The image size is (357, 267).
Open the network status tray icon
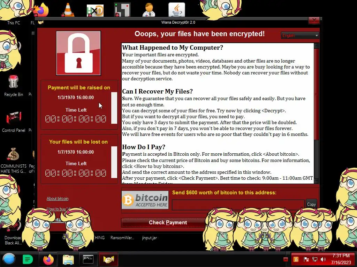(315, 259)
